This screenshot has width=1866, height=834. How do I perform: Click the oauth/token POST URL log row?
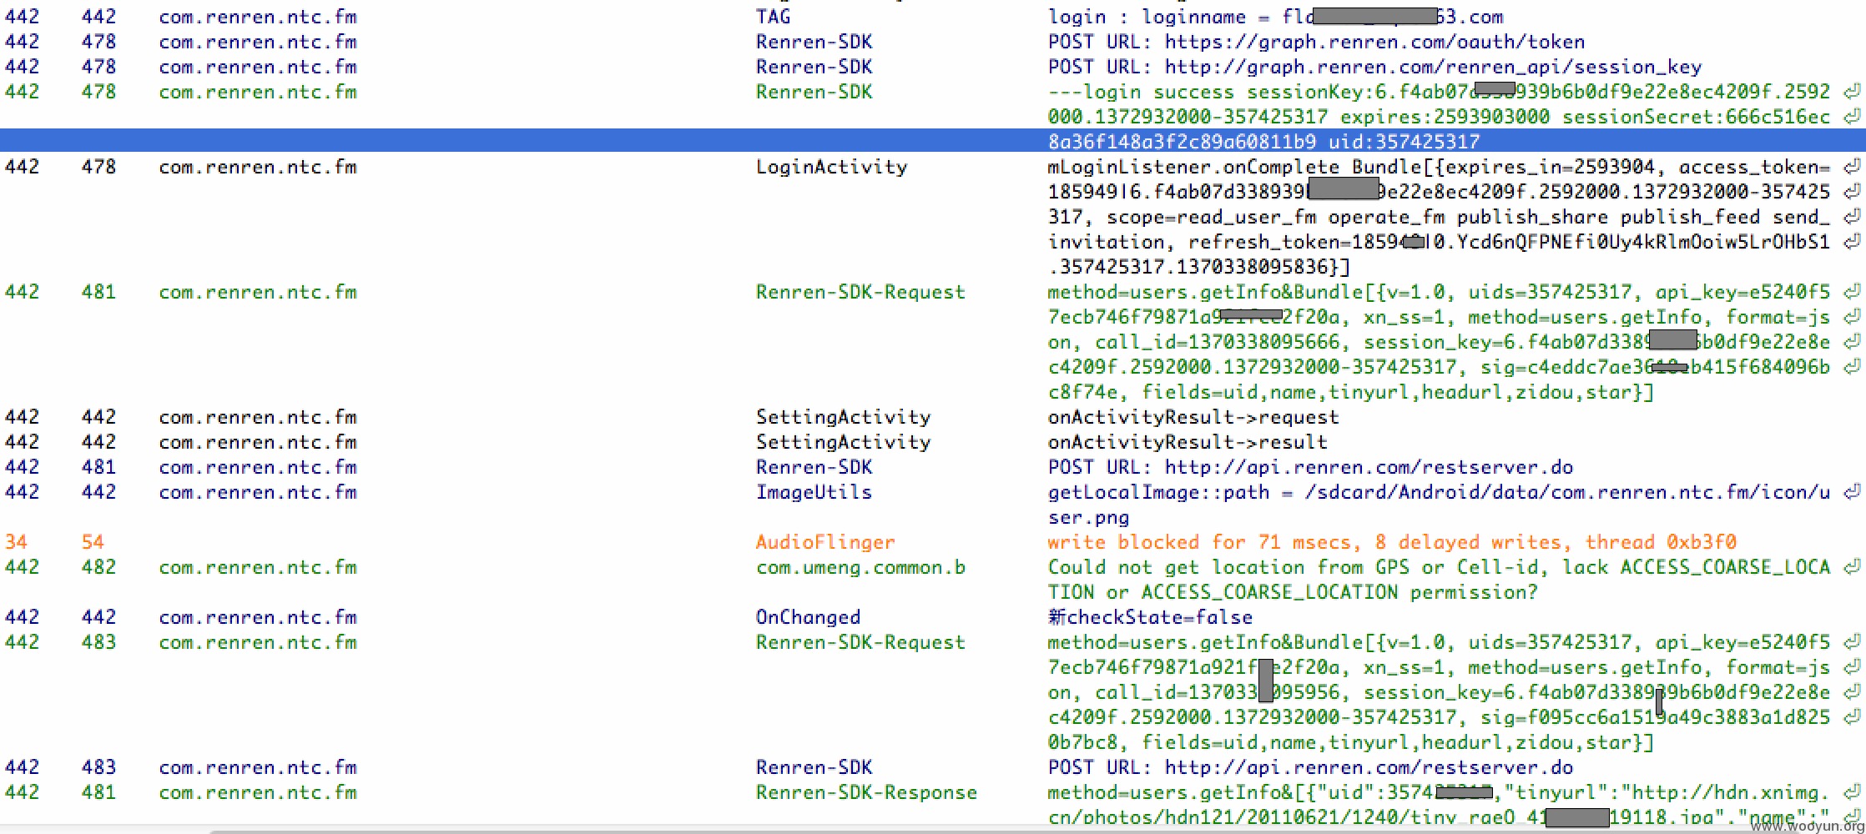pos(933,42)
